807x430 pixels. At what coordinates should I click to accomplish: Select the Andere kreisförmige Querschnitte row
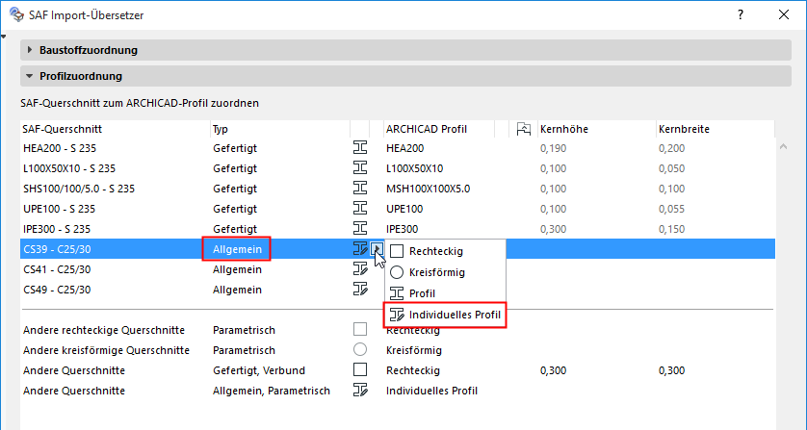click(398, 350)
